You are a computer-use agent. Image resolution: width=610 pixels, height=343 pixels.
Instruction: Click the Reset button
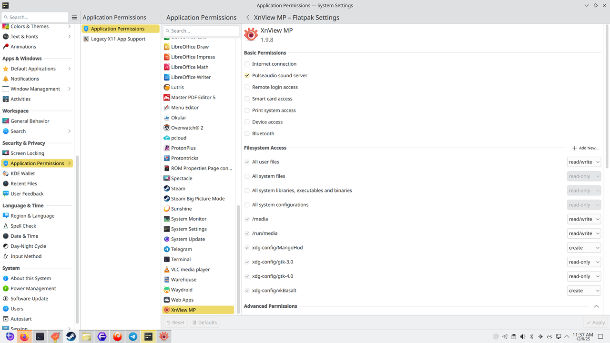pyautogui.click(x=175, y=323)
